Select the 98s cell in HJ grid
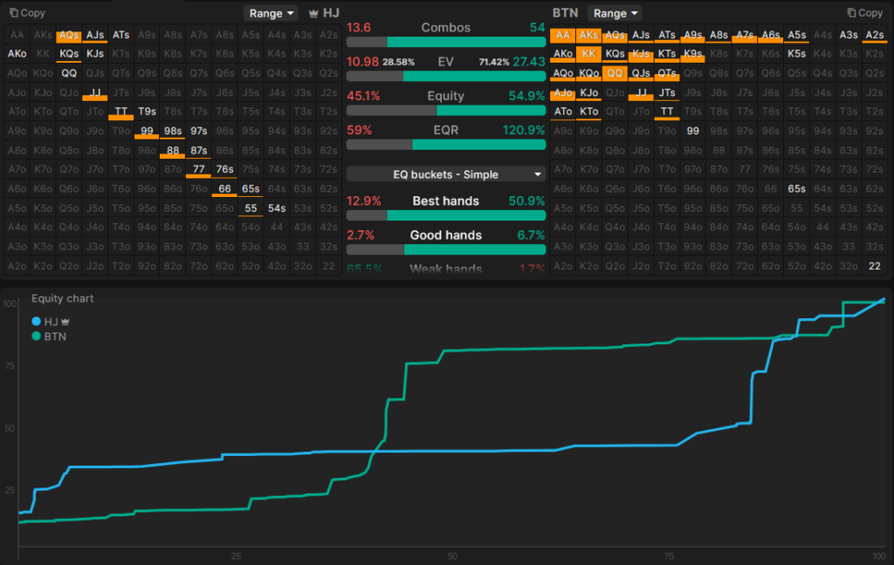Image resolution: width=894 pixels, height=565 pixels. pyautogui.click(x=173, y=131)
